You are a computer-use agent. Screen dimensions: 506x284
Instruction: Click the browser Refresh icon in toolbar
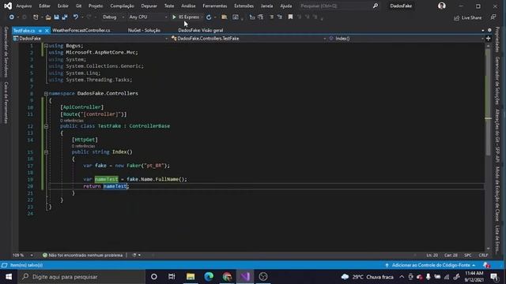point(209,17)
